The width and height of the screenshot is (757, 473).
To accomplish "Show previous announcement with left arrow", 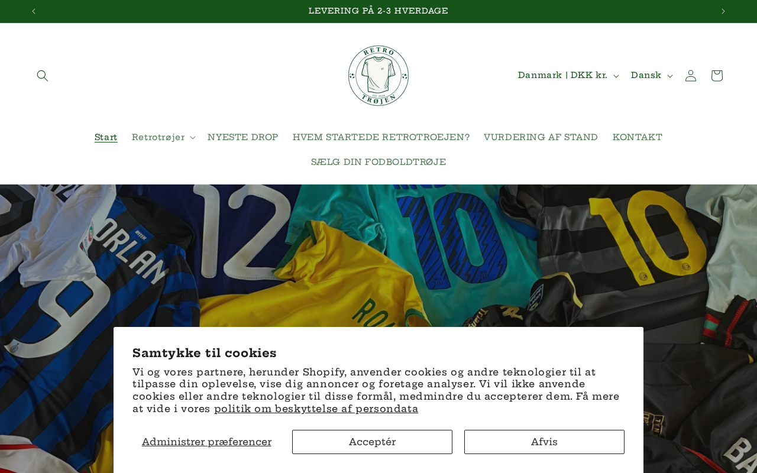I will [34, 11].
